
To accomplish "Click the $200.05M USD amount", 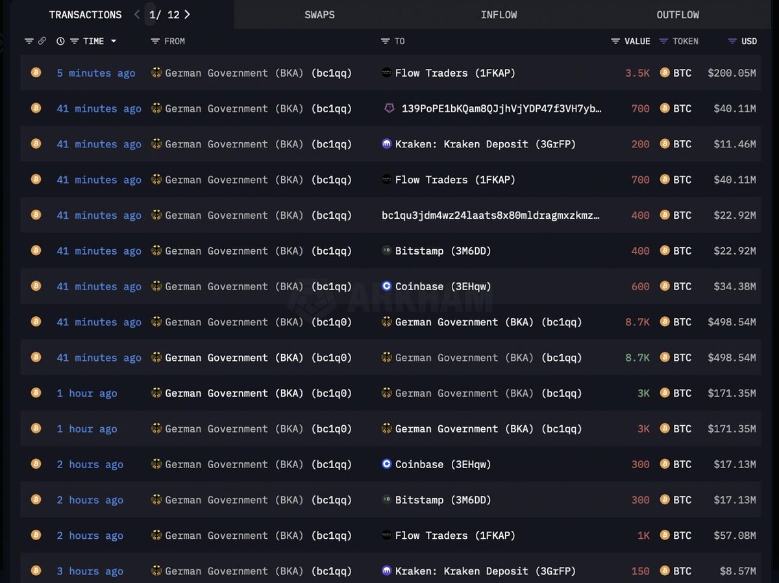I will (x=732, y=73).
